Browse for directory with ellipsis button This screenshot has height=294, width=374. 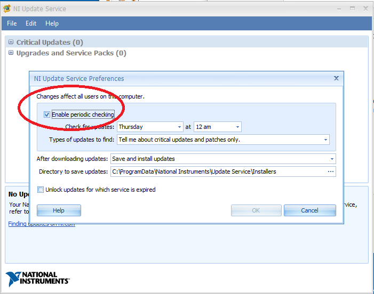point(331,171)
